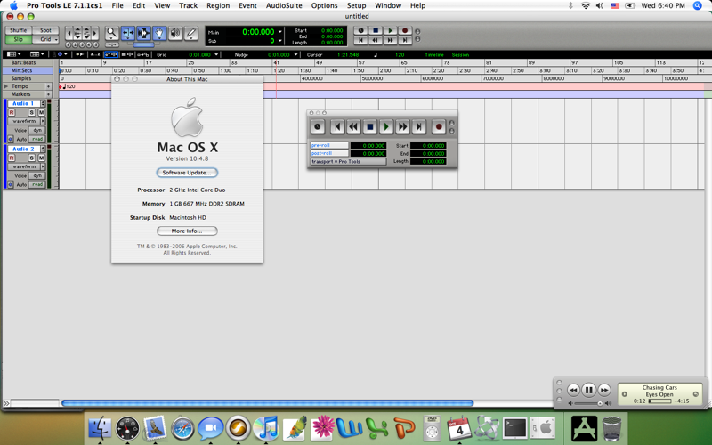Select the Scrubber speaker tool
712x445 pixels.
click(175, 33)
